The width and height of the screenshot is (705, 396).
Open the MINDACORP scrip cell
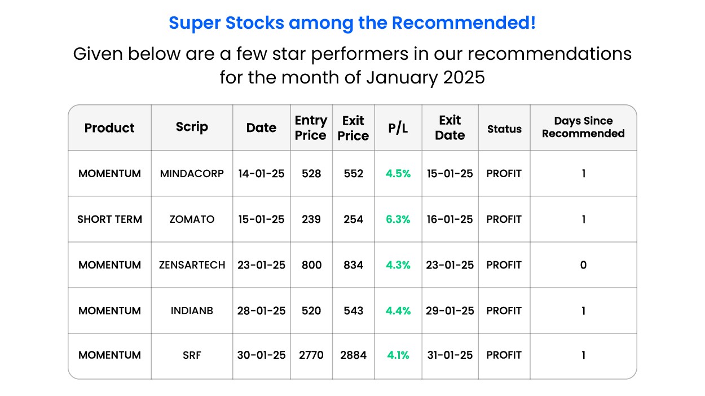(x=192, y=174)
